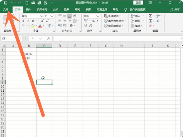This screenshot has height=137, width=183.
Task: Click the Save icon in quick access toolbar
Action: [5, 3]
